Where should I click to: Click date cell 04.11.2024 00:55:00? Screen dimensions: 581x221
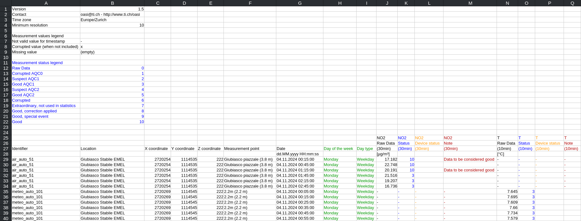300,218
